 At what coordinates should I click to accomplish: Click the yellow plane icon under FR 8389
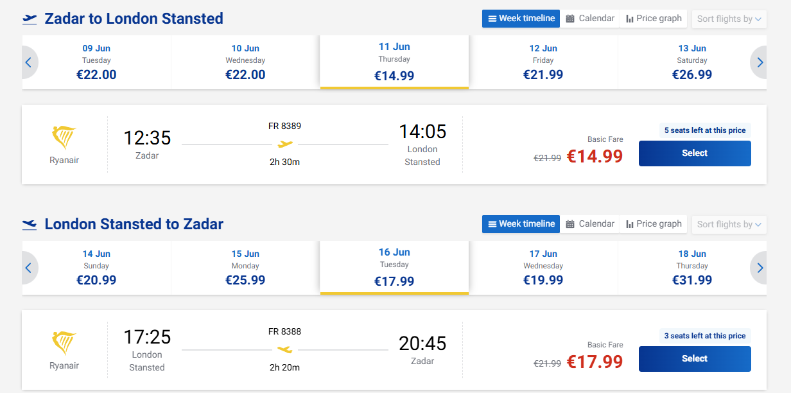click(x=285, y=144)
